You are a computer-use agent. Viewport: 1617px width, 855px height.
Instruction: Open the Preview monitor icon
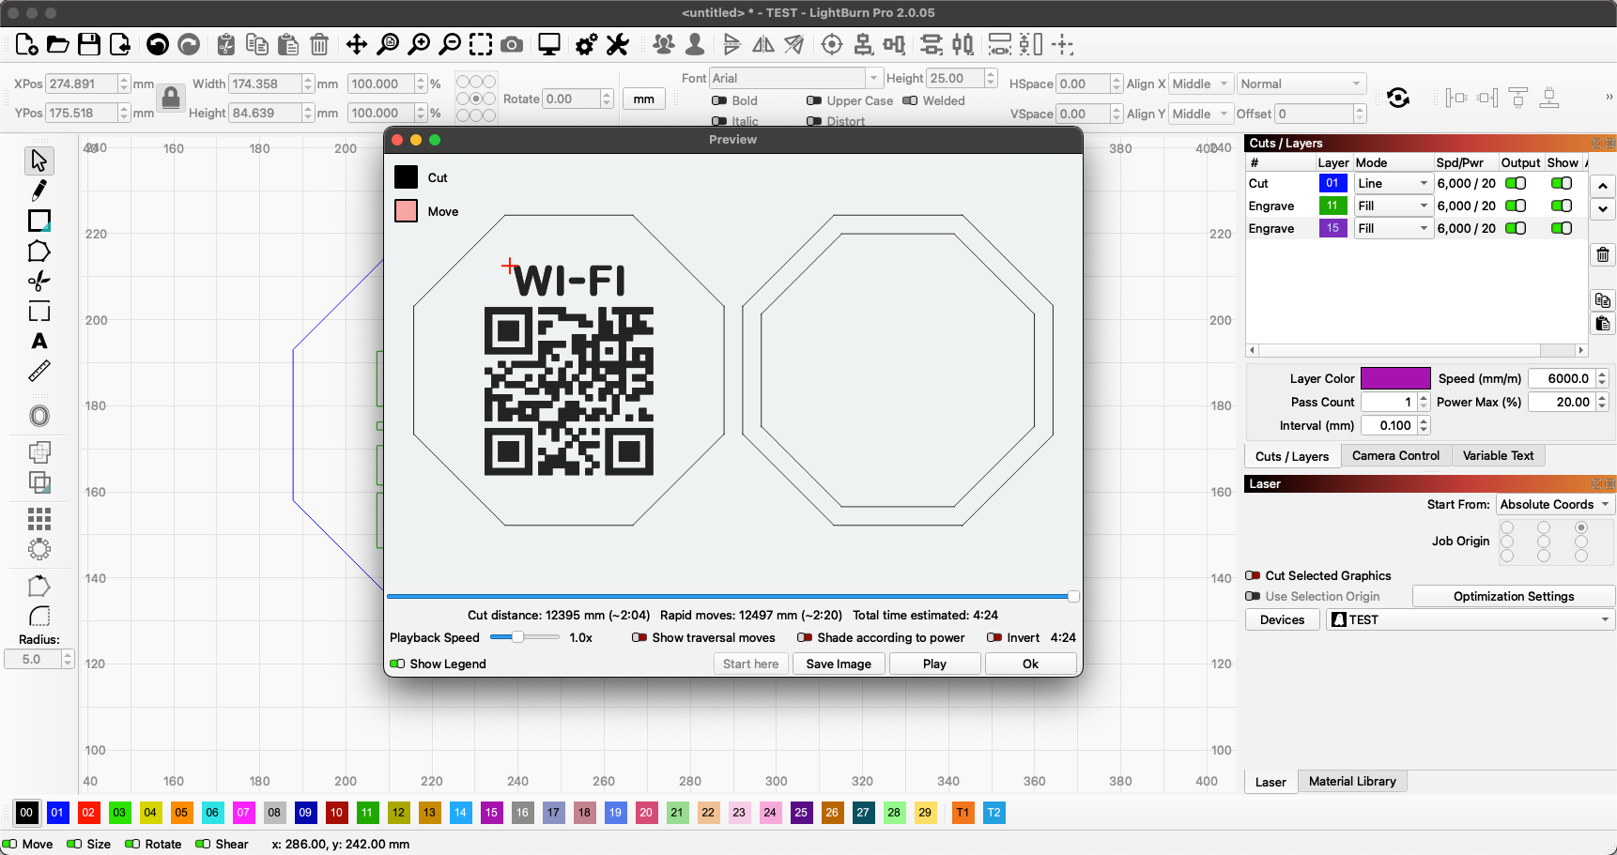coord(549,44)
